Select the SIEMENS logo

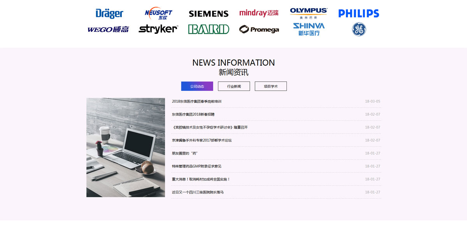click(209, 14)
